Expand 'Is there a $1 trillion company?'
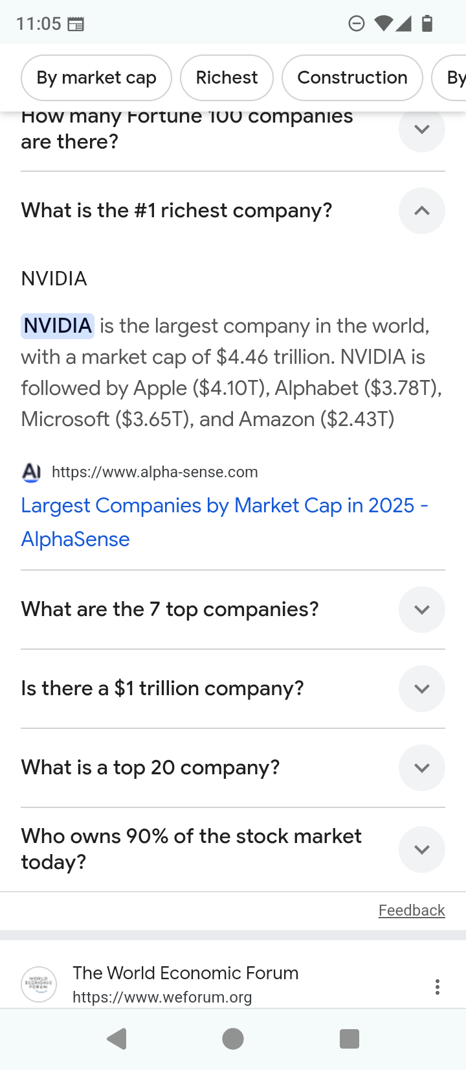The image size is (466, 1070). click(x=421, y=689)
